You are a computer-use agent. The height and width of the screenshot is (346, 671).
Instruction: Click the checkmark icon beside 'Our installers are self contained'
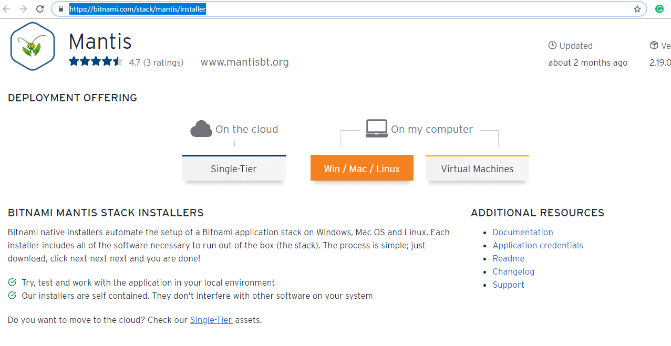pyautogui.click(x=12, y=296)
